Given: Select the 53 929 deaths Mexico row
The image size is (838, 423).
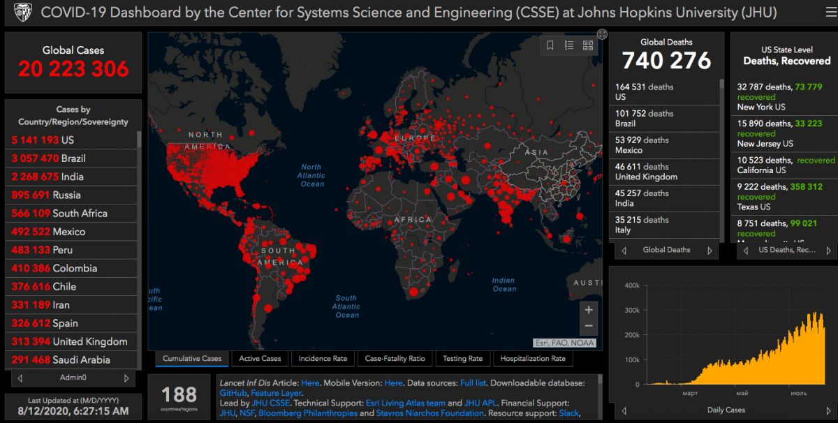Looking at the screenshot, I should click(664, 145).
